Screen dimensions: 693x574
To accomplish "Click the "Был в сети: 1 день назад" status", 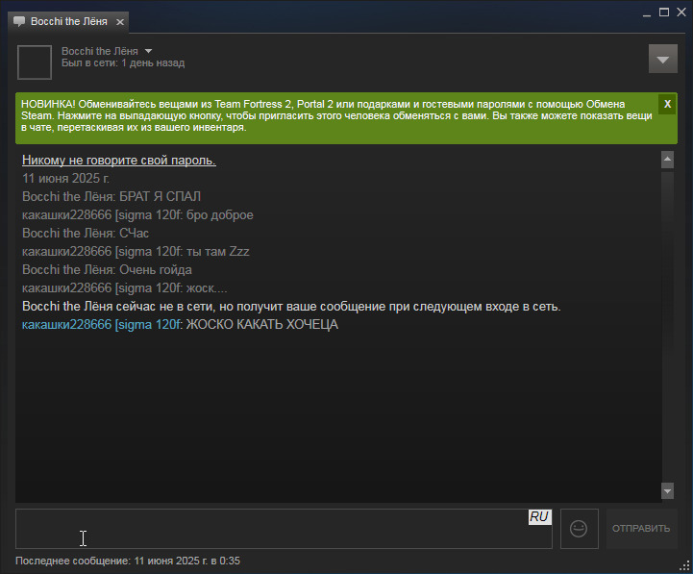I will [x=123, y=62].
